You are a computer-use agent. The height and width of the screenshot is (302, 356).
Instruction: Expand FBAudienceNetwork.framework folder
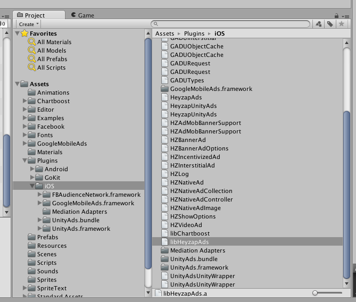(40, 195)
